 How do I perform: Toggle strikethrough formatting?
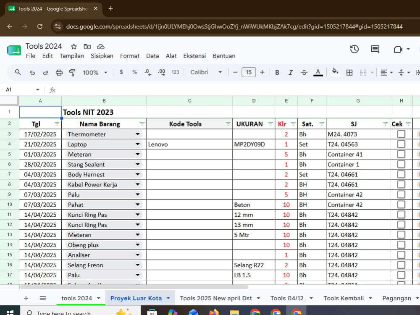pyautogui.click(x=304, y=73)
